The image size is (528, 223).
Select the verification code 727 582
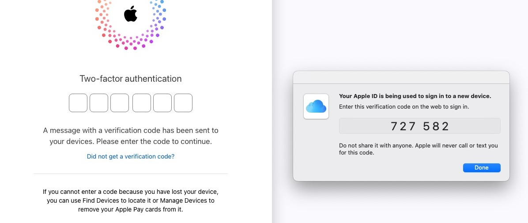[x=419, y=126]
